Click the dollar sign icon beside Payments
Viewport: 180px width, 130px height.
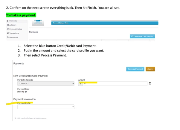click(7, 21)
